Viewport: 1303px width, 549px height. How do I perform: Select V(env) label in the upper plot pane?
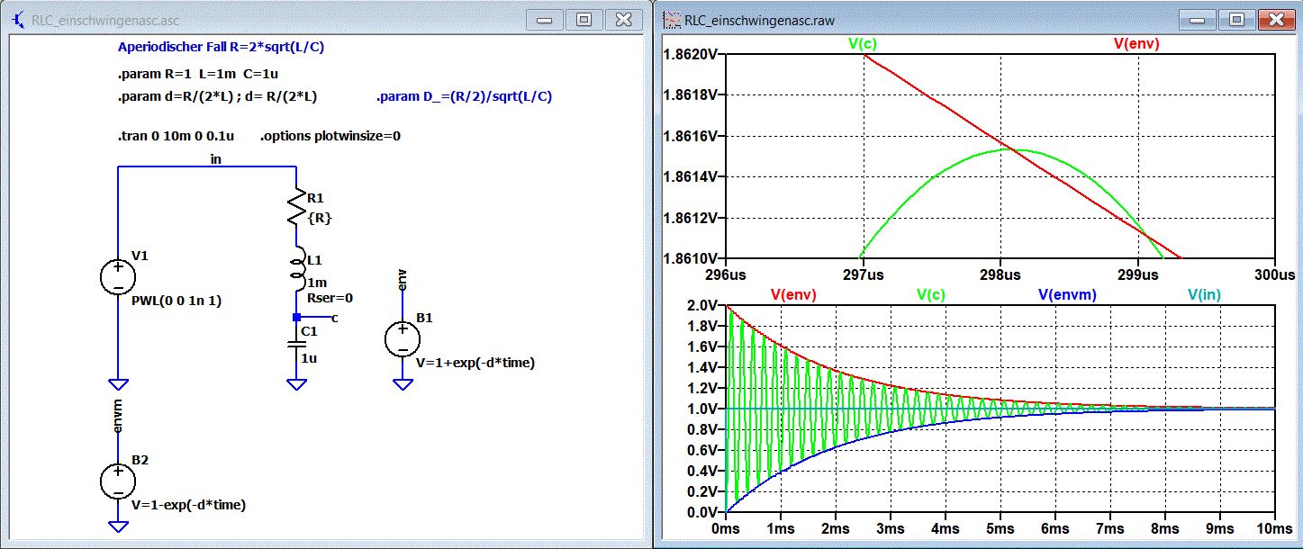1136,43
